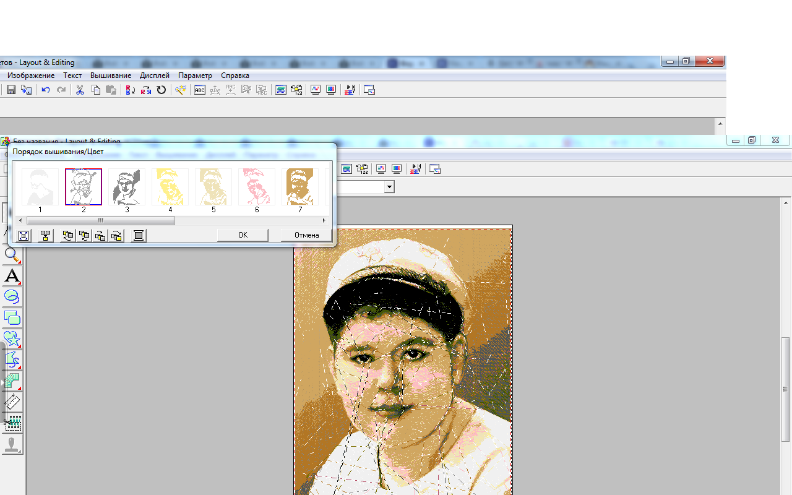Click the flip R vertical mirror icon
Image resolution: width=792 pixels, height=495 pixels.
click(130, 90)
